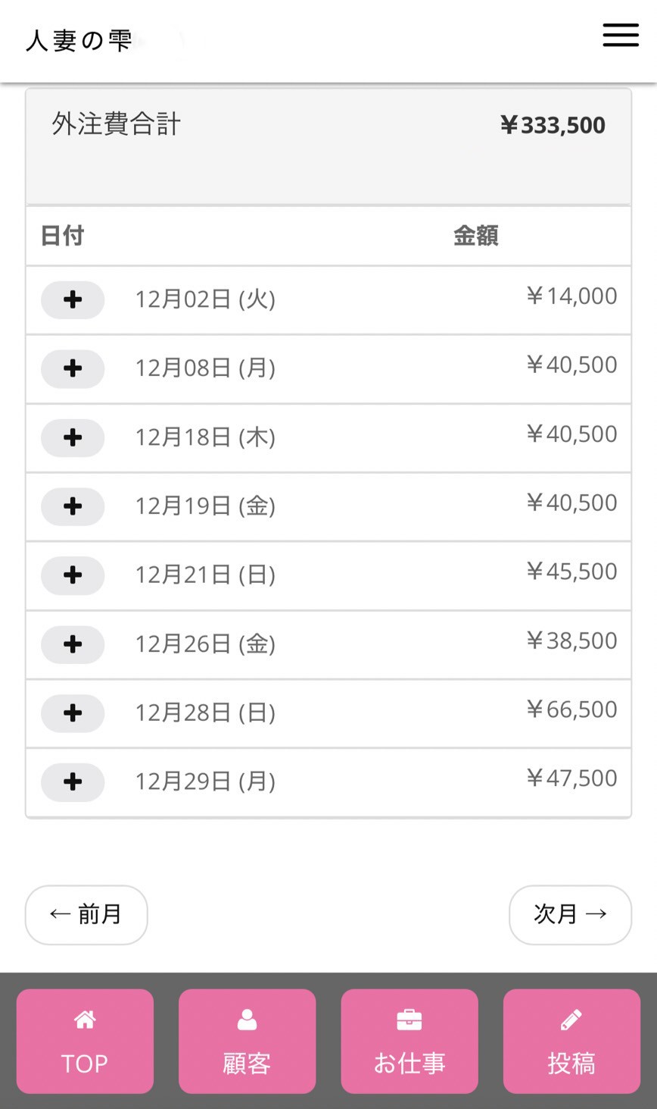Screen dimensions: 657x1109
Task: Open the plus button for 12月21日 (日)
Action: 73,575
